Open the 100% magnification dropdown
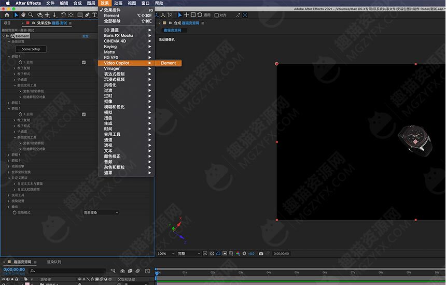 click(166, 253)
